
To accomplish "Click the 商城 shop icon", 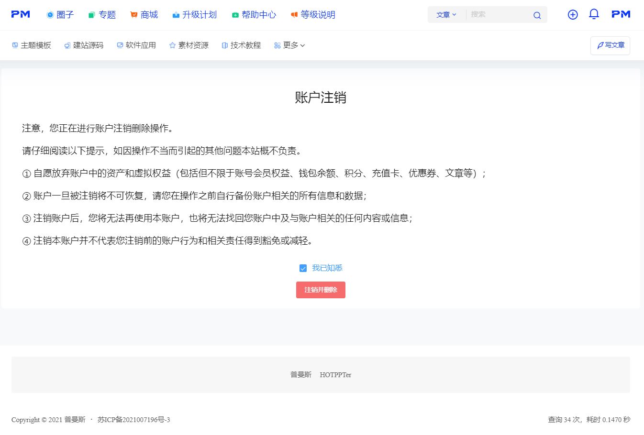I will 134,15.
